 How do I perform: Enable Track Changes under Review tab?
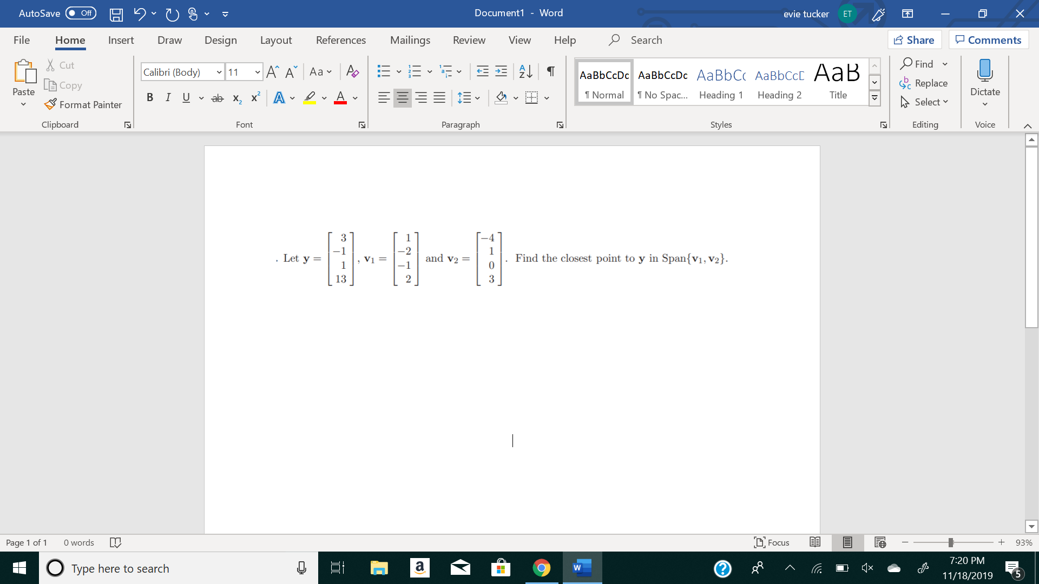(x=469, y=40)
